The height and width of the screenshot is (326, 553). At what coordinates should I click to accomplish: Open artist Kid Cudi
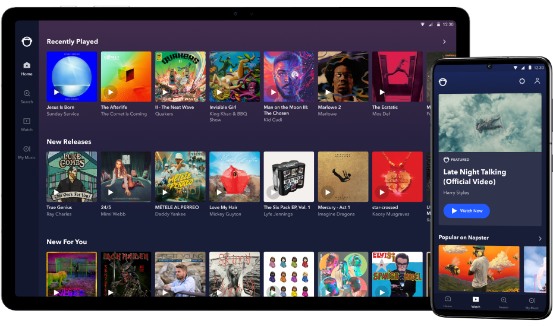[x=272, y=120]
